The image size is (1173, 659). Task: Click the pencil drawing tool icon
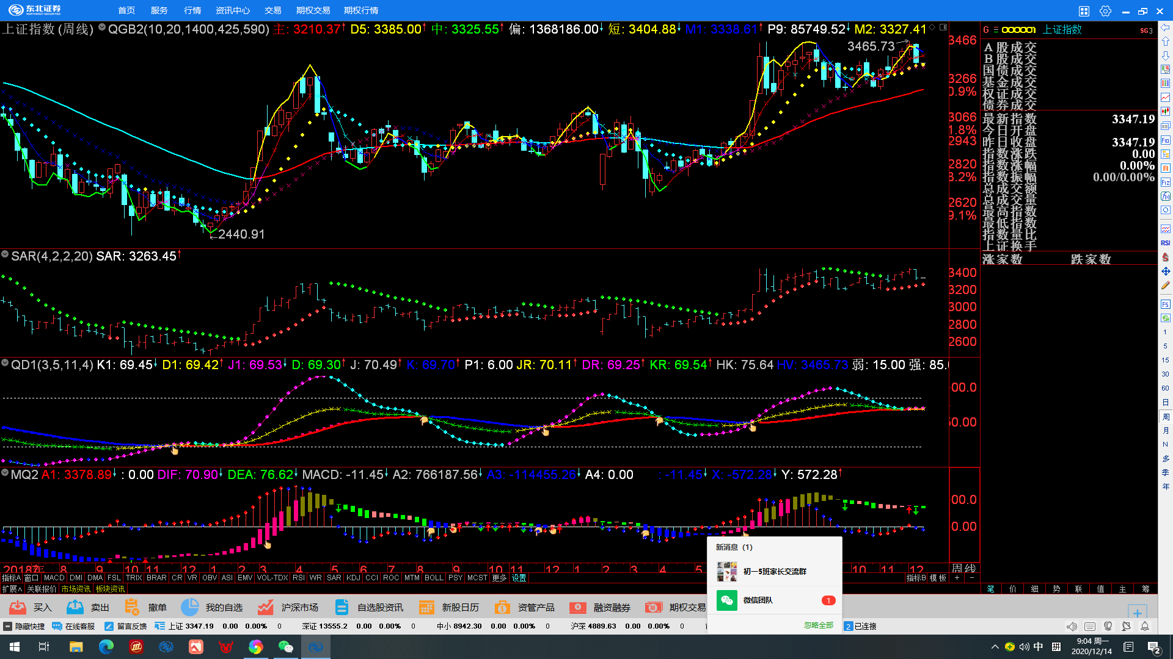[1166, 285]
